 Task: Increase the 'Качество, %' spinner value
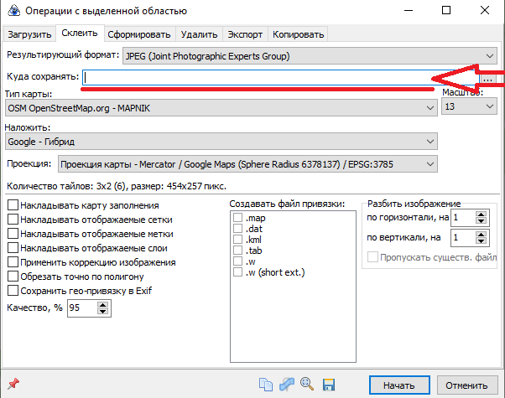[x=103, y=304]
